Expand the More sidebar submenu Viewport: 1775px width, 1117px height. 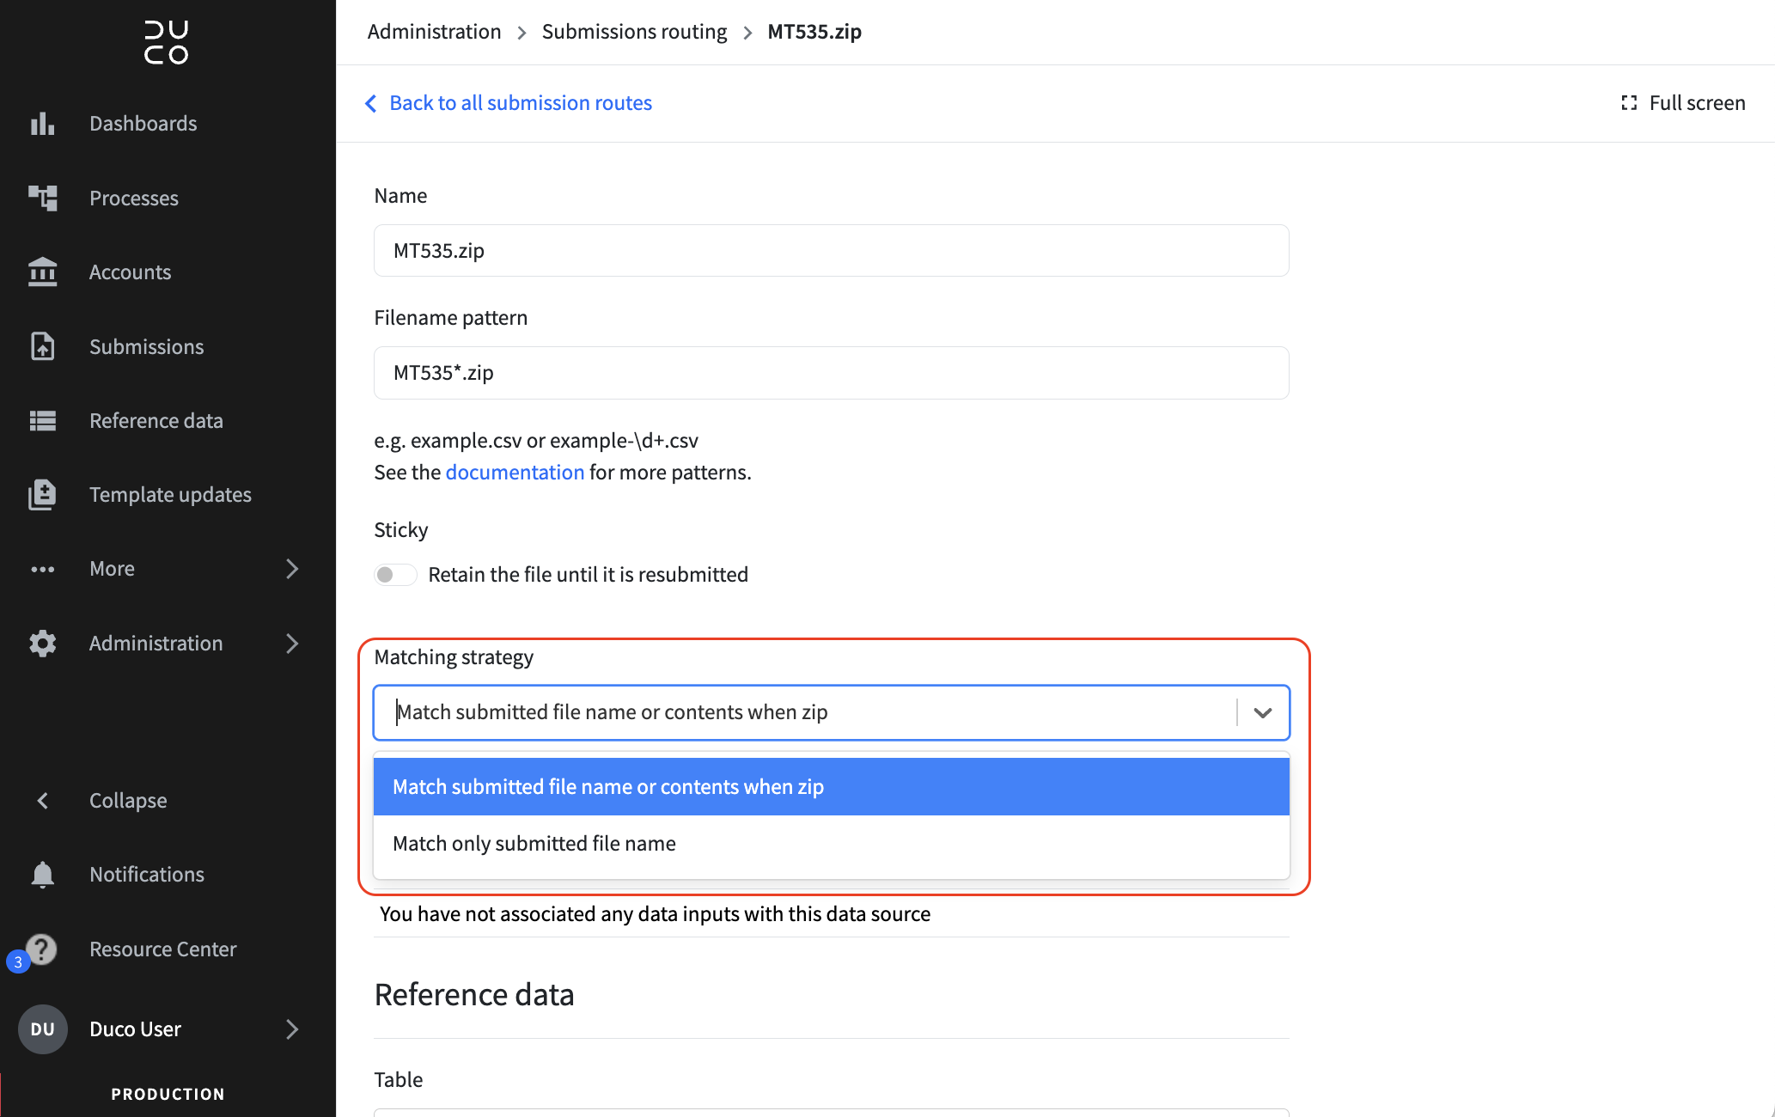click(x=292, y=569)
